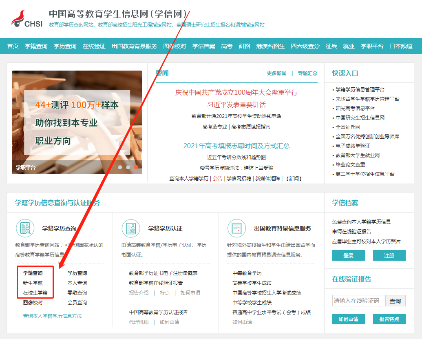Open 毕业论文查重 quick link
Screen dimensions: 422x339
pyautogui.click(x=350, y=164)
